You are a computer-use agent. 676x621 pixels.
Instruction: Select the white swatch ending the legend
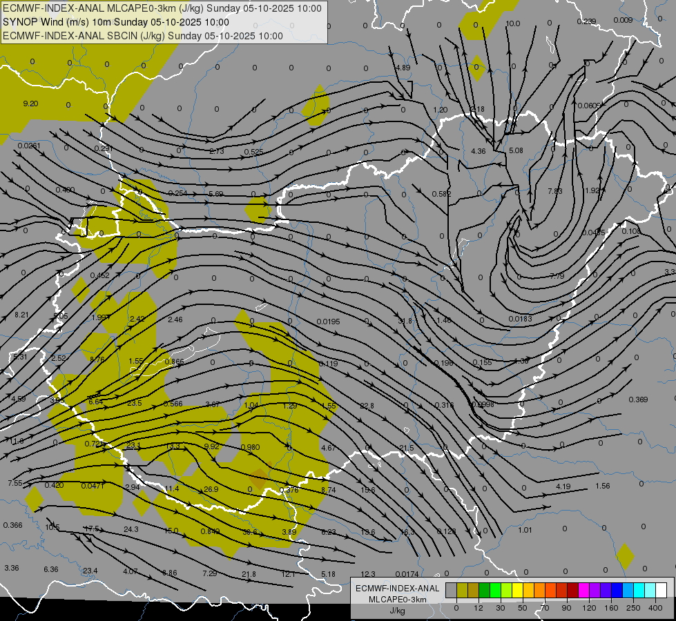[661, 590]
